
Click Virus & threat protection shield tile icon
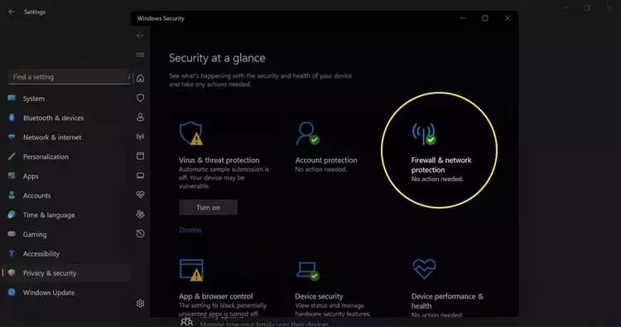point(191,133)
